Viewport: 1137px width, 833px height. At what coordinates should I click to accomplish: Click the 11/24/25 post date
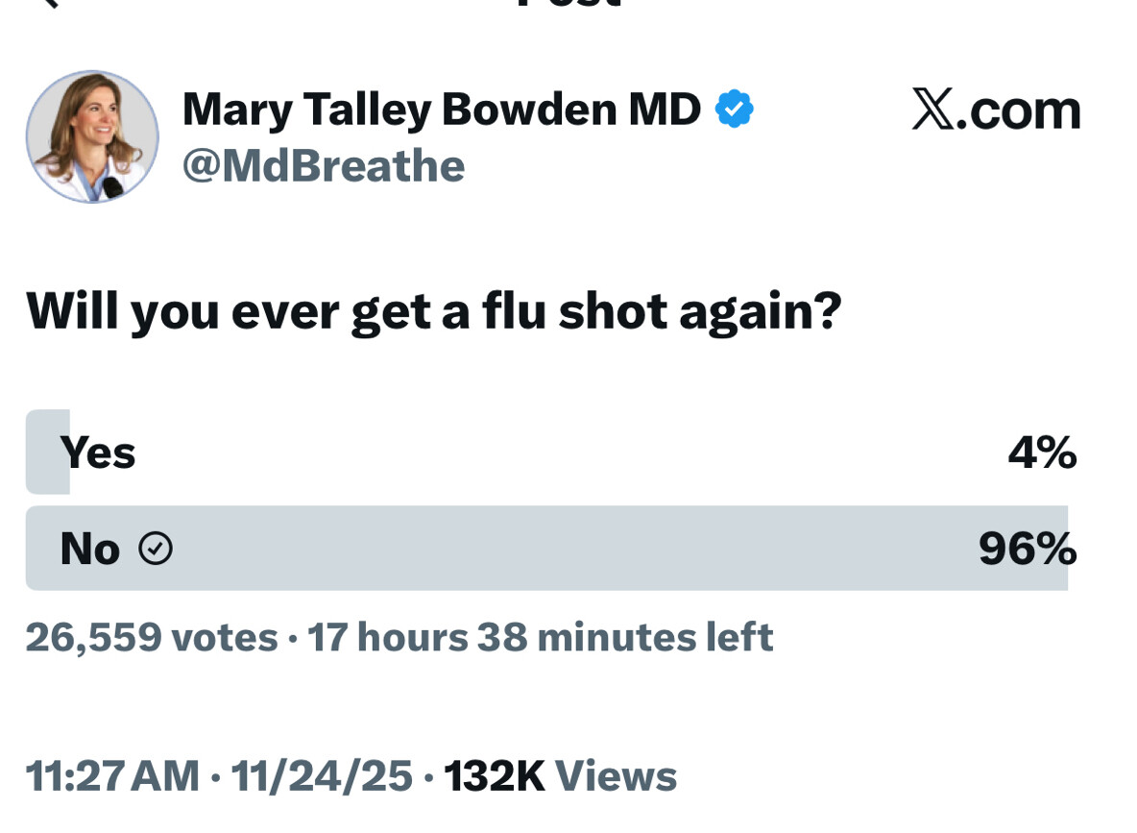pos(322,776)
